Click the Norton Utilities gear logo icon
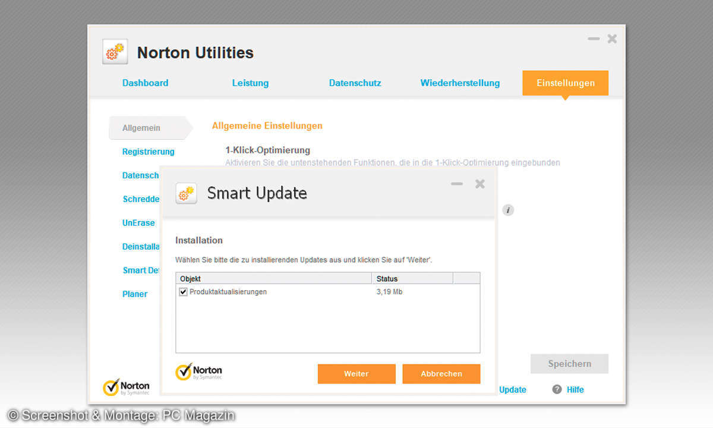The image size is (713, 428). [115, 52]
